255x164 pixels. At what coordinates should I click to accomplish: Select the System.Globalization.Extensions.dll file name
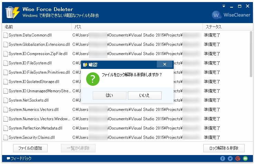(39, 44)
